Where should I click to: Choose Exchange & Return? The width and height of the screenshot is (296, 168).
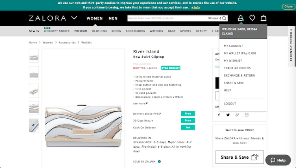240,76
